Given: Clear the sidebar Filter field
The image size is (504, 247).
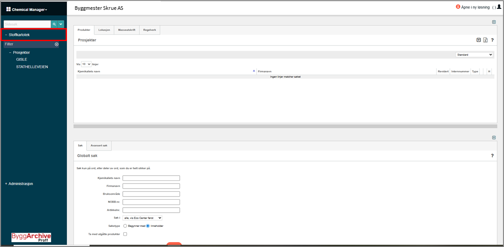Looking at the screenshot, I should (x=57, y=44).
